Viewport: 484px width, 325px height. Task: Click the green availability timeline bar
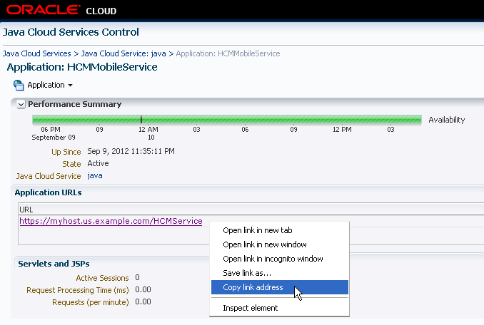[x=227, y=120]
